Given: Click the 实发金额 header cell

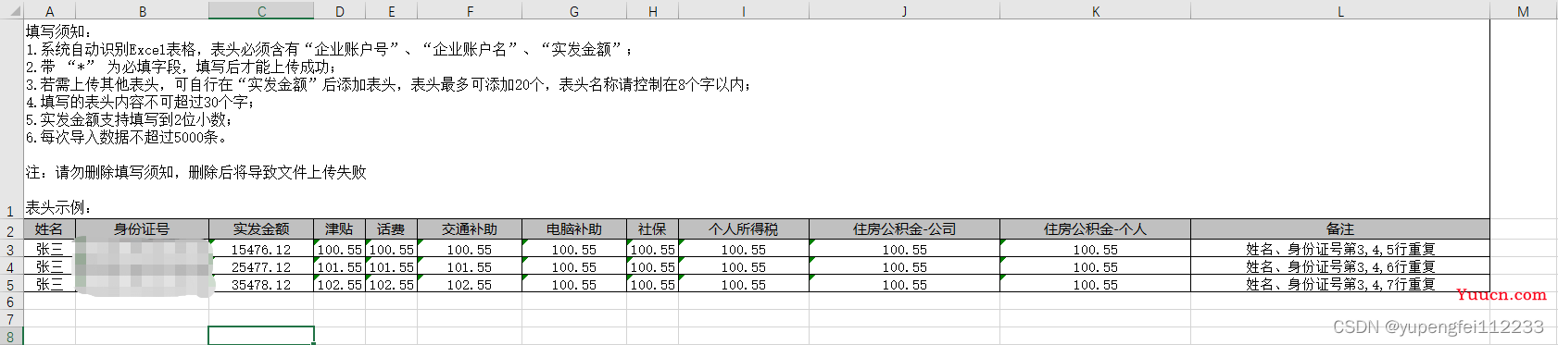Looking at the screenshot, I should [261, 229].
